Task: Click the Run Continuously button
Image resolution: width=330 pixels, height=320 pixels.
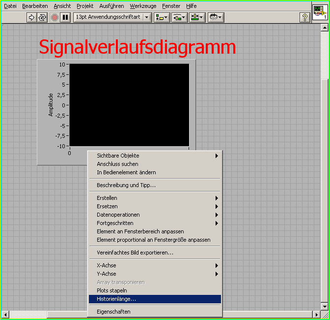Action: click(42, 17)
